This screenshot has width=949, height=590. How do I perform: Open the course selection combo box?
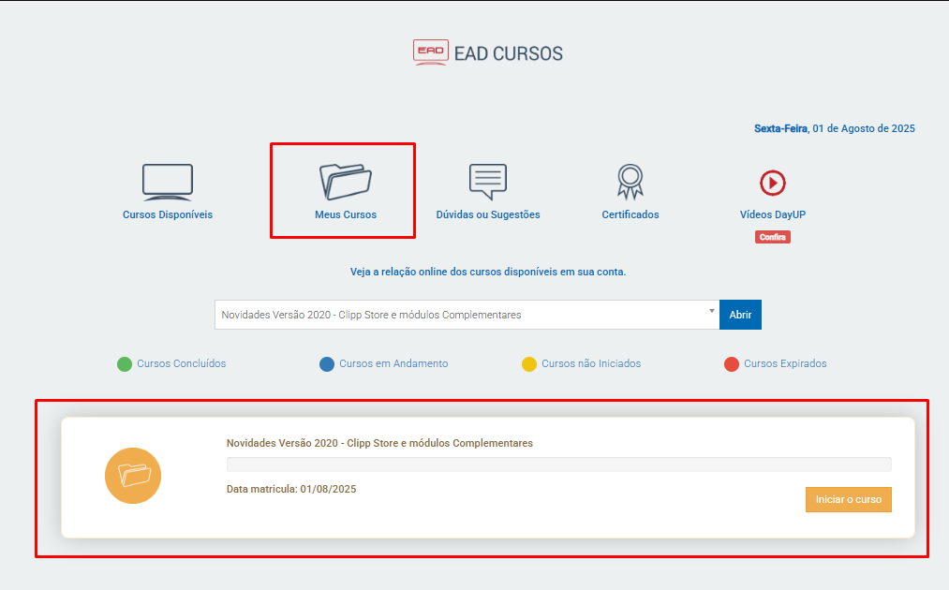(459, 315)
